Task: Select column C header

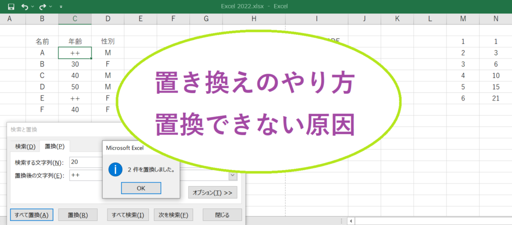Action: click(74, 19)
